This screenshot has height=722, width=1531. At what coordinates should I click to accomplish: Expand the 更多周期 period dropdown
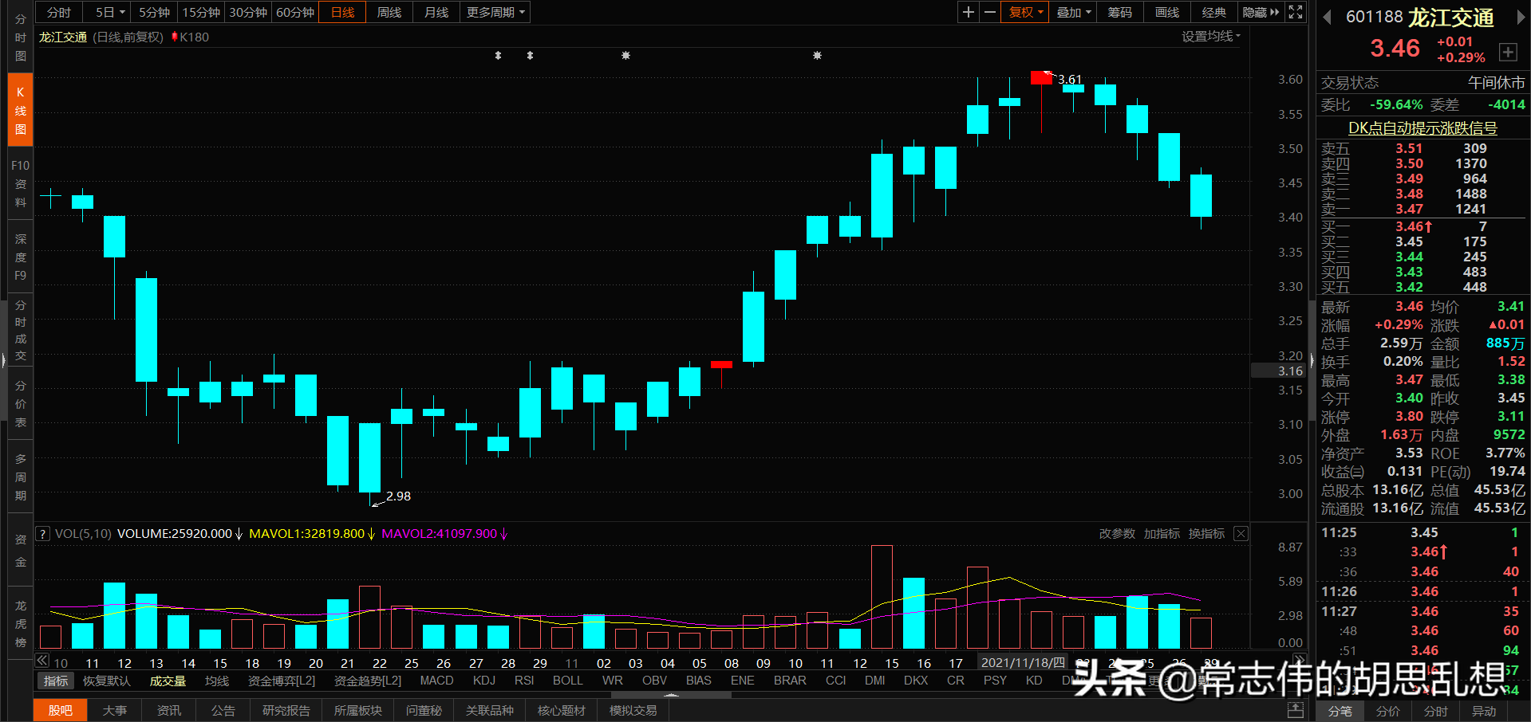click(x=495, y=12)
